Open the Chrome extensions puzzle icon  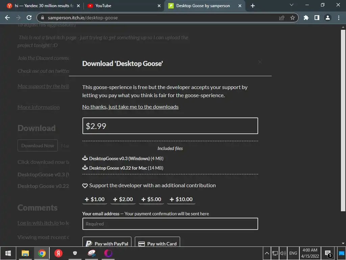(306, 18)
